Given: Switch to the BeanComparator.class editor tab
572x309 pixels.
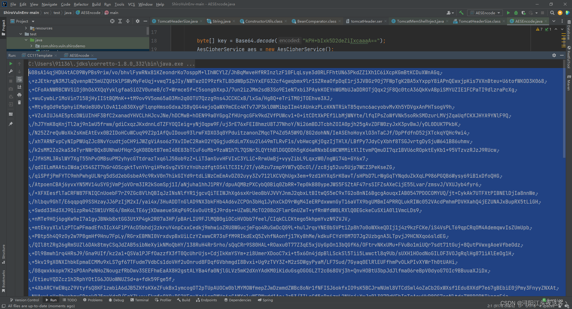Looking at the screenshot, I should [316, 21].
